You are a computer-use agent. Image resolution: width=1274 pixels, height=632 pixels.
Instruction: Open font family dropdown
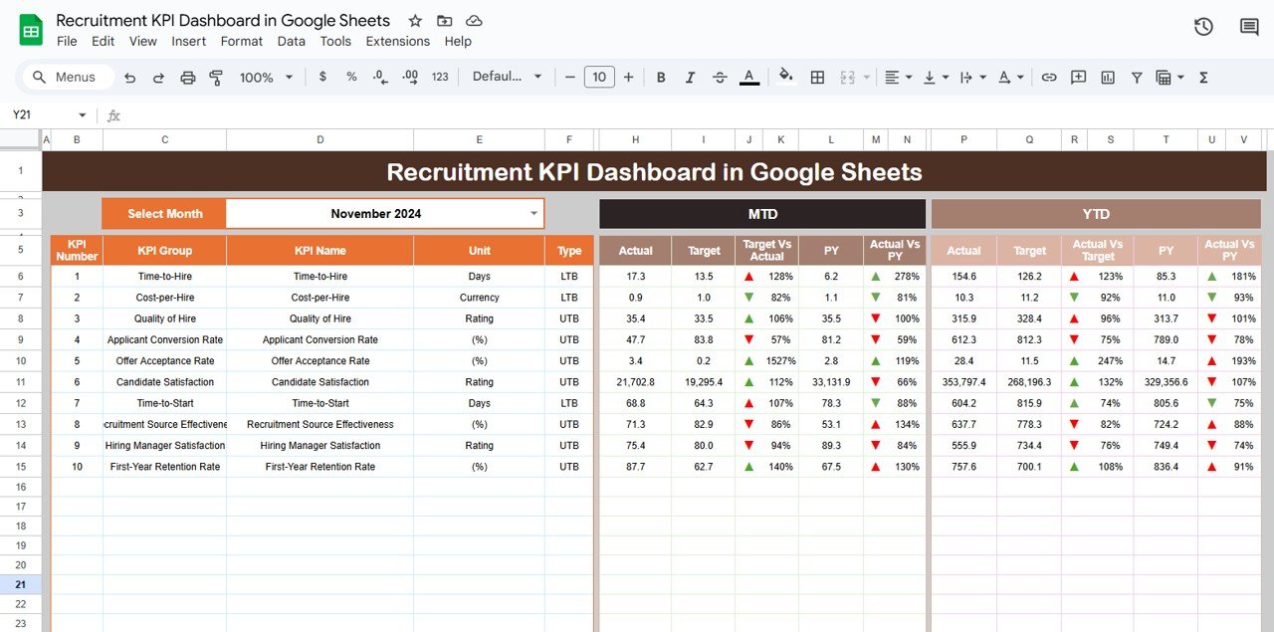tap(508, 77)
